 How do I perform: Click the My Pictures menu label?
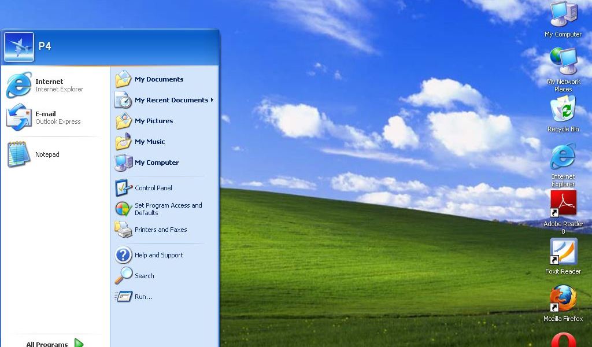coord(154,121)
